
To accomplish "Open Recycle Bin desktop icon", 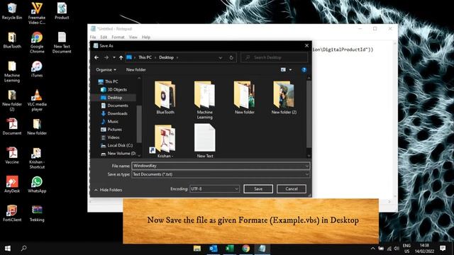I will click(12, 11).
